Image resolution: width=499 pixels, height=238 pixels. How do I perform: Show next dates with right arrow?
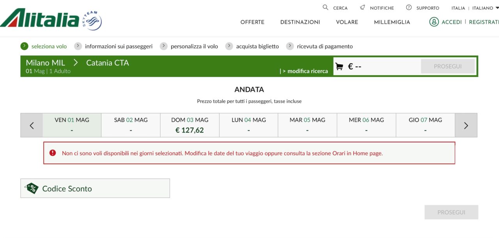coord(466,125)
